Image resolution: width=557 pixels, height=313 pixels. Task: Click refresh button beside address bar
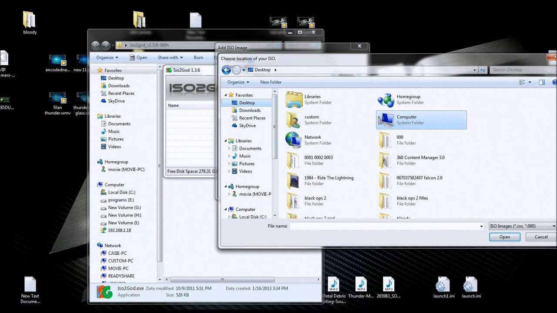(483, 70)
